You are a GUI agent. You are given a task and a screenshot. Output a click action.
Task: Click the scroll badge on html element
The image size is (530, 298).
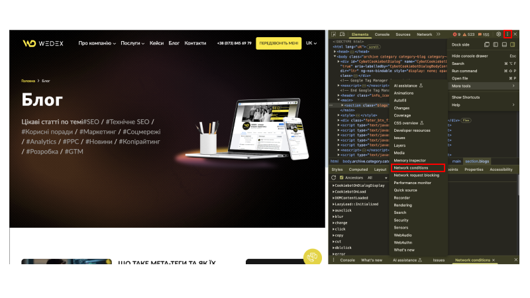(x=374, y=47)
